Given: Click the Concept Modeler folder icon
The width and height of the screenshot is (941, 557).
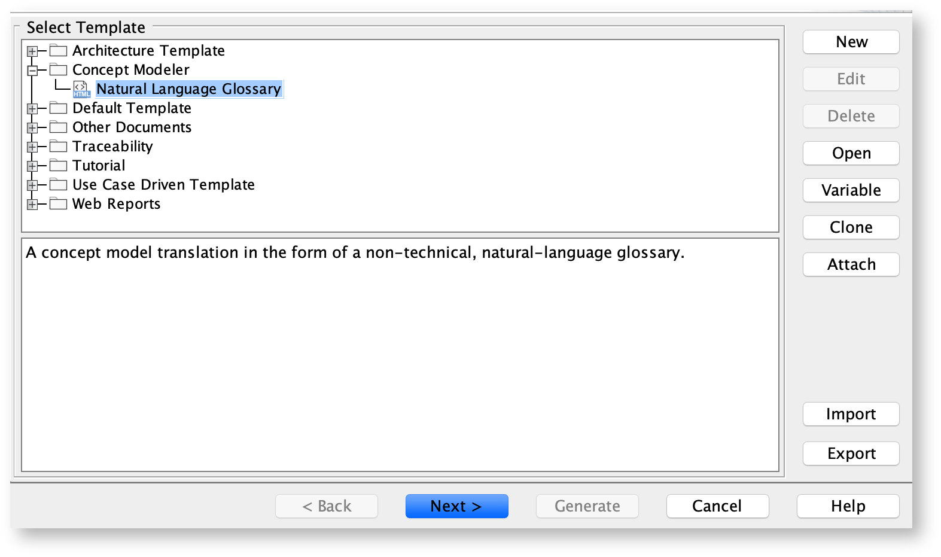Looking at the screenshot, I should (x=58, y=70).
